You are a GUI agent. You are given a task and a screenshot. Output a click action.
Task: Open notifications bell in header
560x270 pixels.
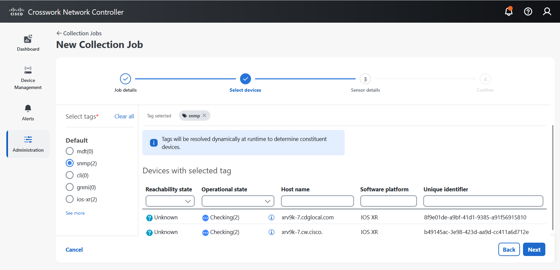tap(509, 11)
